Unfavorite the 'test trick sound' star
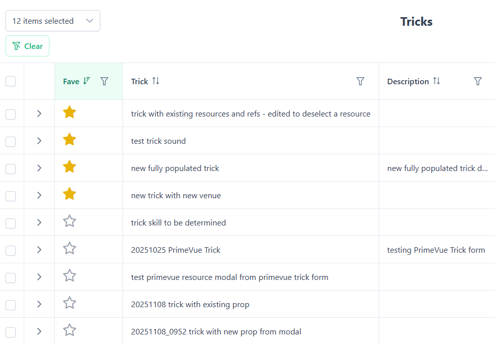This screenshot has width=495, height=344. click(x=70, y=140)
